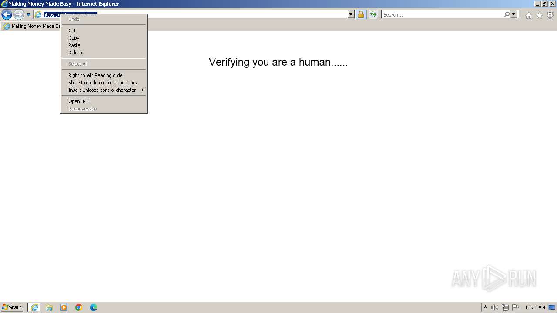Screen dimensions: 557x313
Task: Choose Open IME from the menu
Action: pyautogui.click(x=103, y=101)
